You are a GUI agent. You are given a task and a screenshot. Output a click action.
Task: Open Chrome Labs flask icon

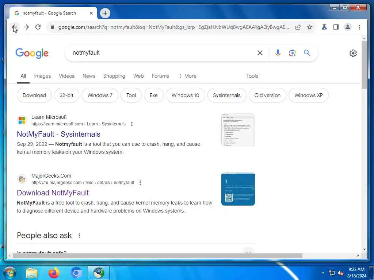[324, 27]
